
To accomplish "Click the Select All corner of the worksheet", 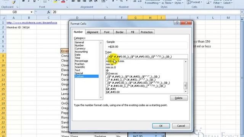I will (x=3, y=18).
